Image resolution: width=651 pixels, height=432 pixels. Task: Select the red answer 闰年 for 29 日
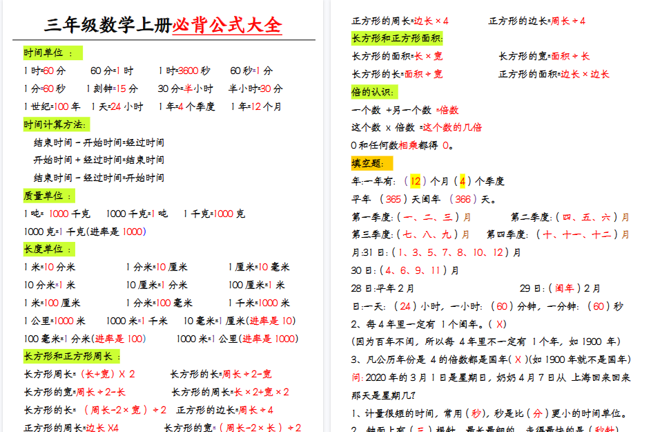pos(565,286)
